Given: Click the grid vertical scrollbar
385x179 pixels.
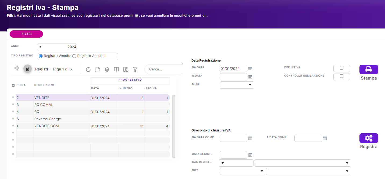Looking at the screenshot, I should pos(174,126).
